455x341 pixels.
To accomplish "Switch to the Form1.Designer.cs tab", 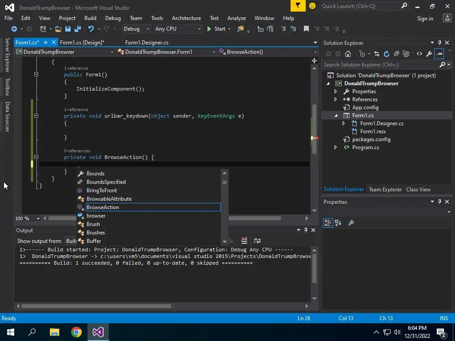I will [147, 42].
